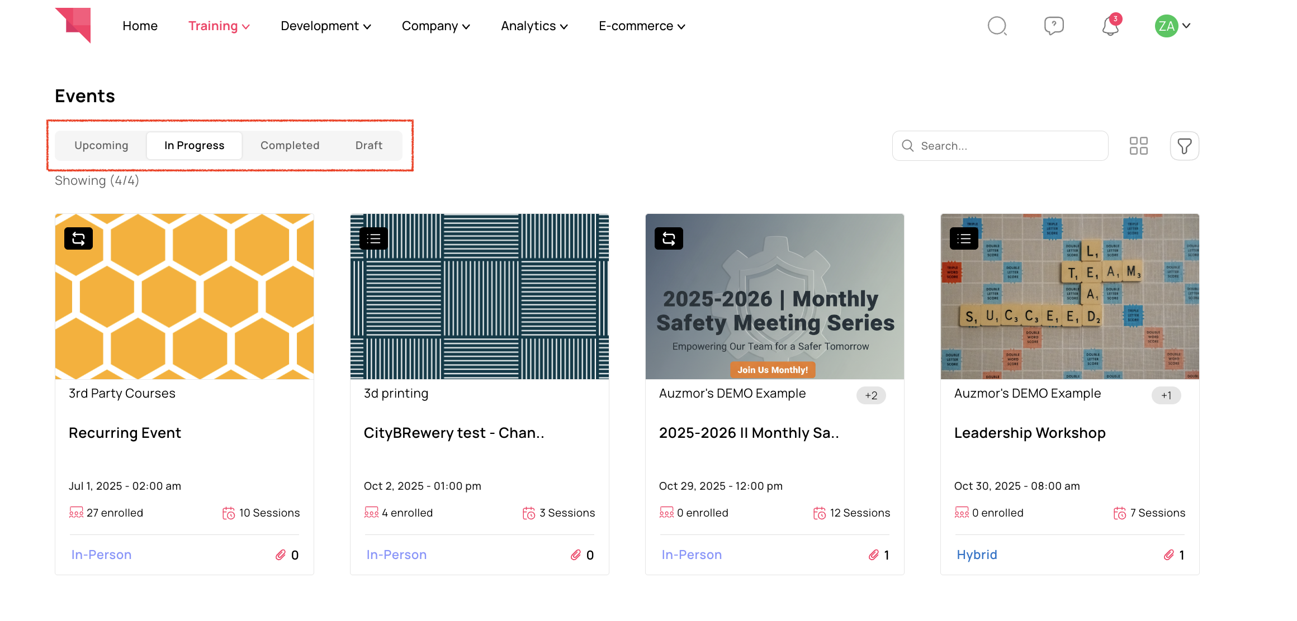
Task: Switch to grid view layout icon
Action: [x=1138, y=146]
